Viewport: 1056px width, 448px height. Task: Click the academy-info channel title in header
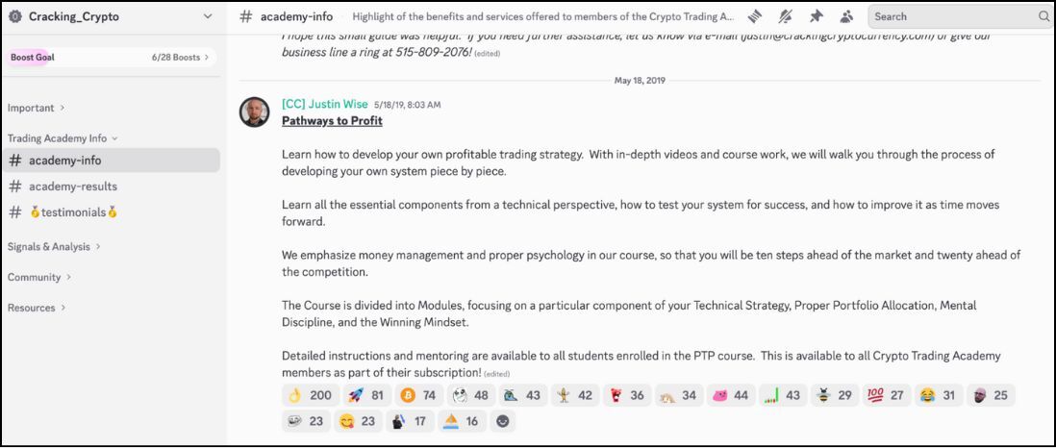[x=296, y=16]
